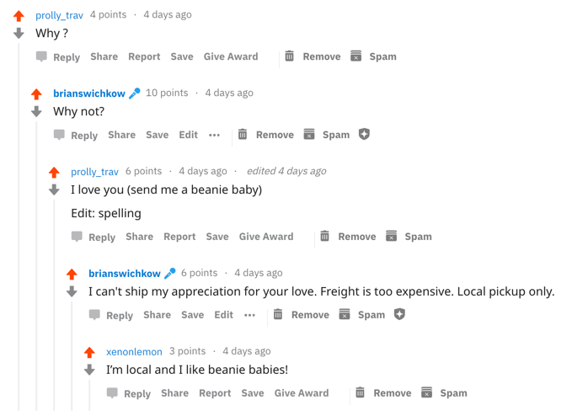Viewport: 572px width, 416px height.
Task: Open the more options menu on "Why not?"
Action: tap(214, 135)
